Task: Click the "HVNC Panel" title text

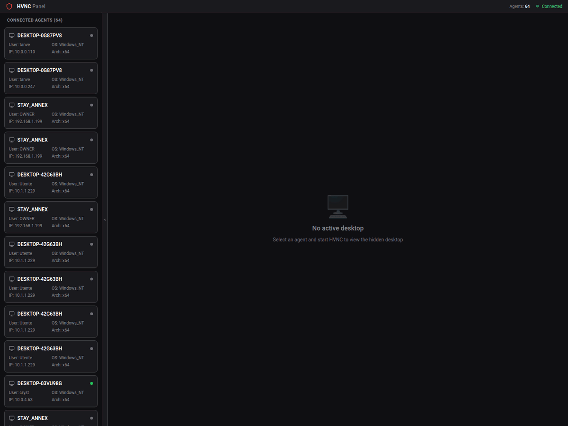Action: click(x=31, y=7)
